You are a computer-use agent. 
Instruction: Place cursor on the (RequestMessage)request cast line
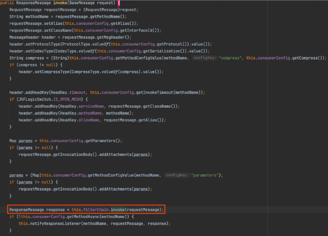pos(73,10)
